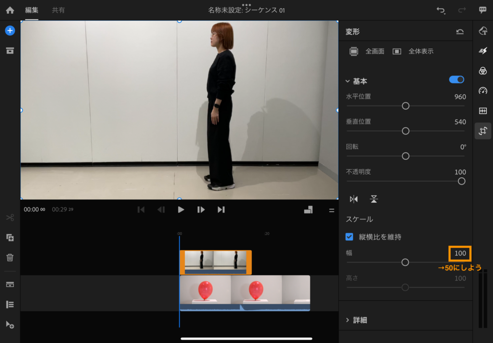Uncheck the 縦横比を維持 checkbox
493x343 pixels.
coord(350,237)
